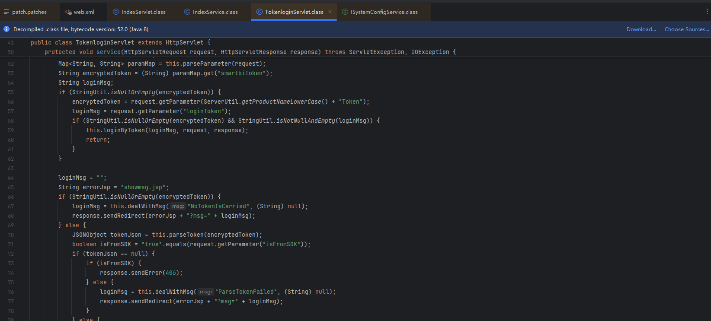
Task: Click the IndexServlet.class class icon
Action: (x=116, y=12)
